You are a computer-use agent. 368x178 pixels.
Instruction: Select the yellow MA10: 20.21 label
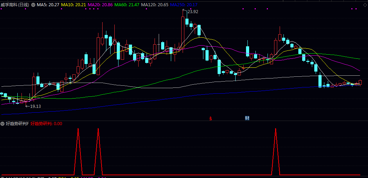pyautogui.click(x=73, y=5)
